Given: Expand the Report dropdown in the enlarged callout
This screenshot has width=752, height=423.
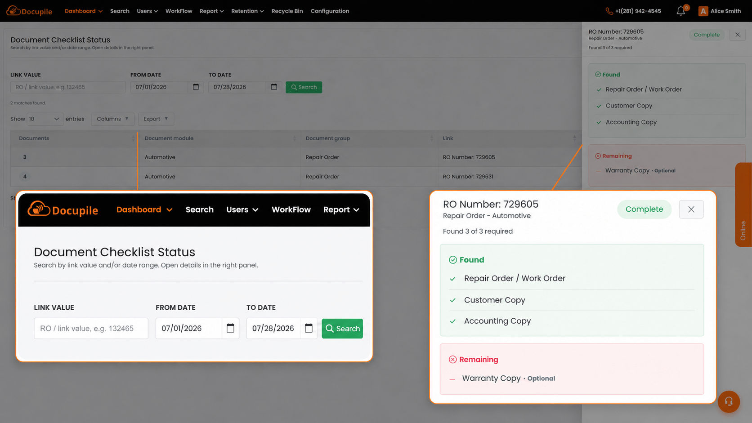Looking at the screenshot, I should [x=341, y=210].
